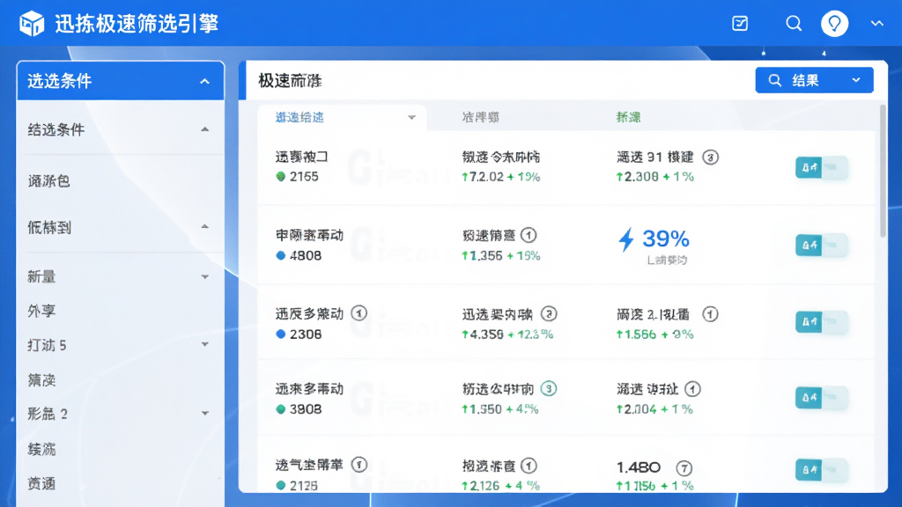The image size is (902, 507).
Task: Open the row with code 4808
Action: pyautogui.click(x=566, y=246)
